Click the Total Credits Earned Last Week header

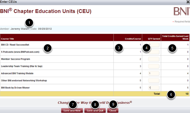175,38
